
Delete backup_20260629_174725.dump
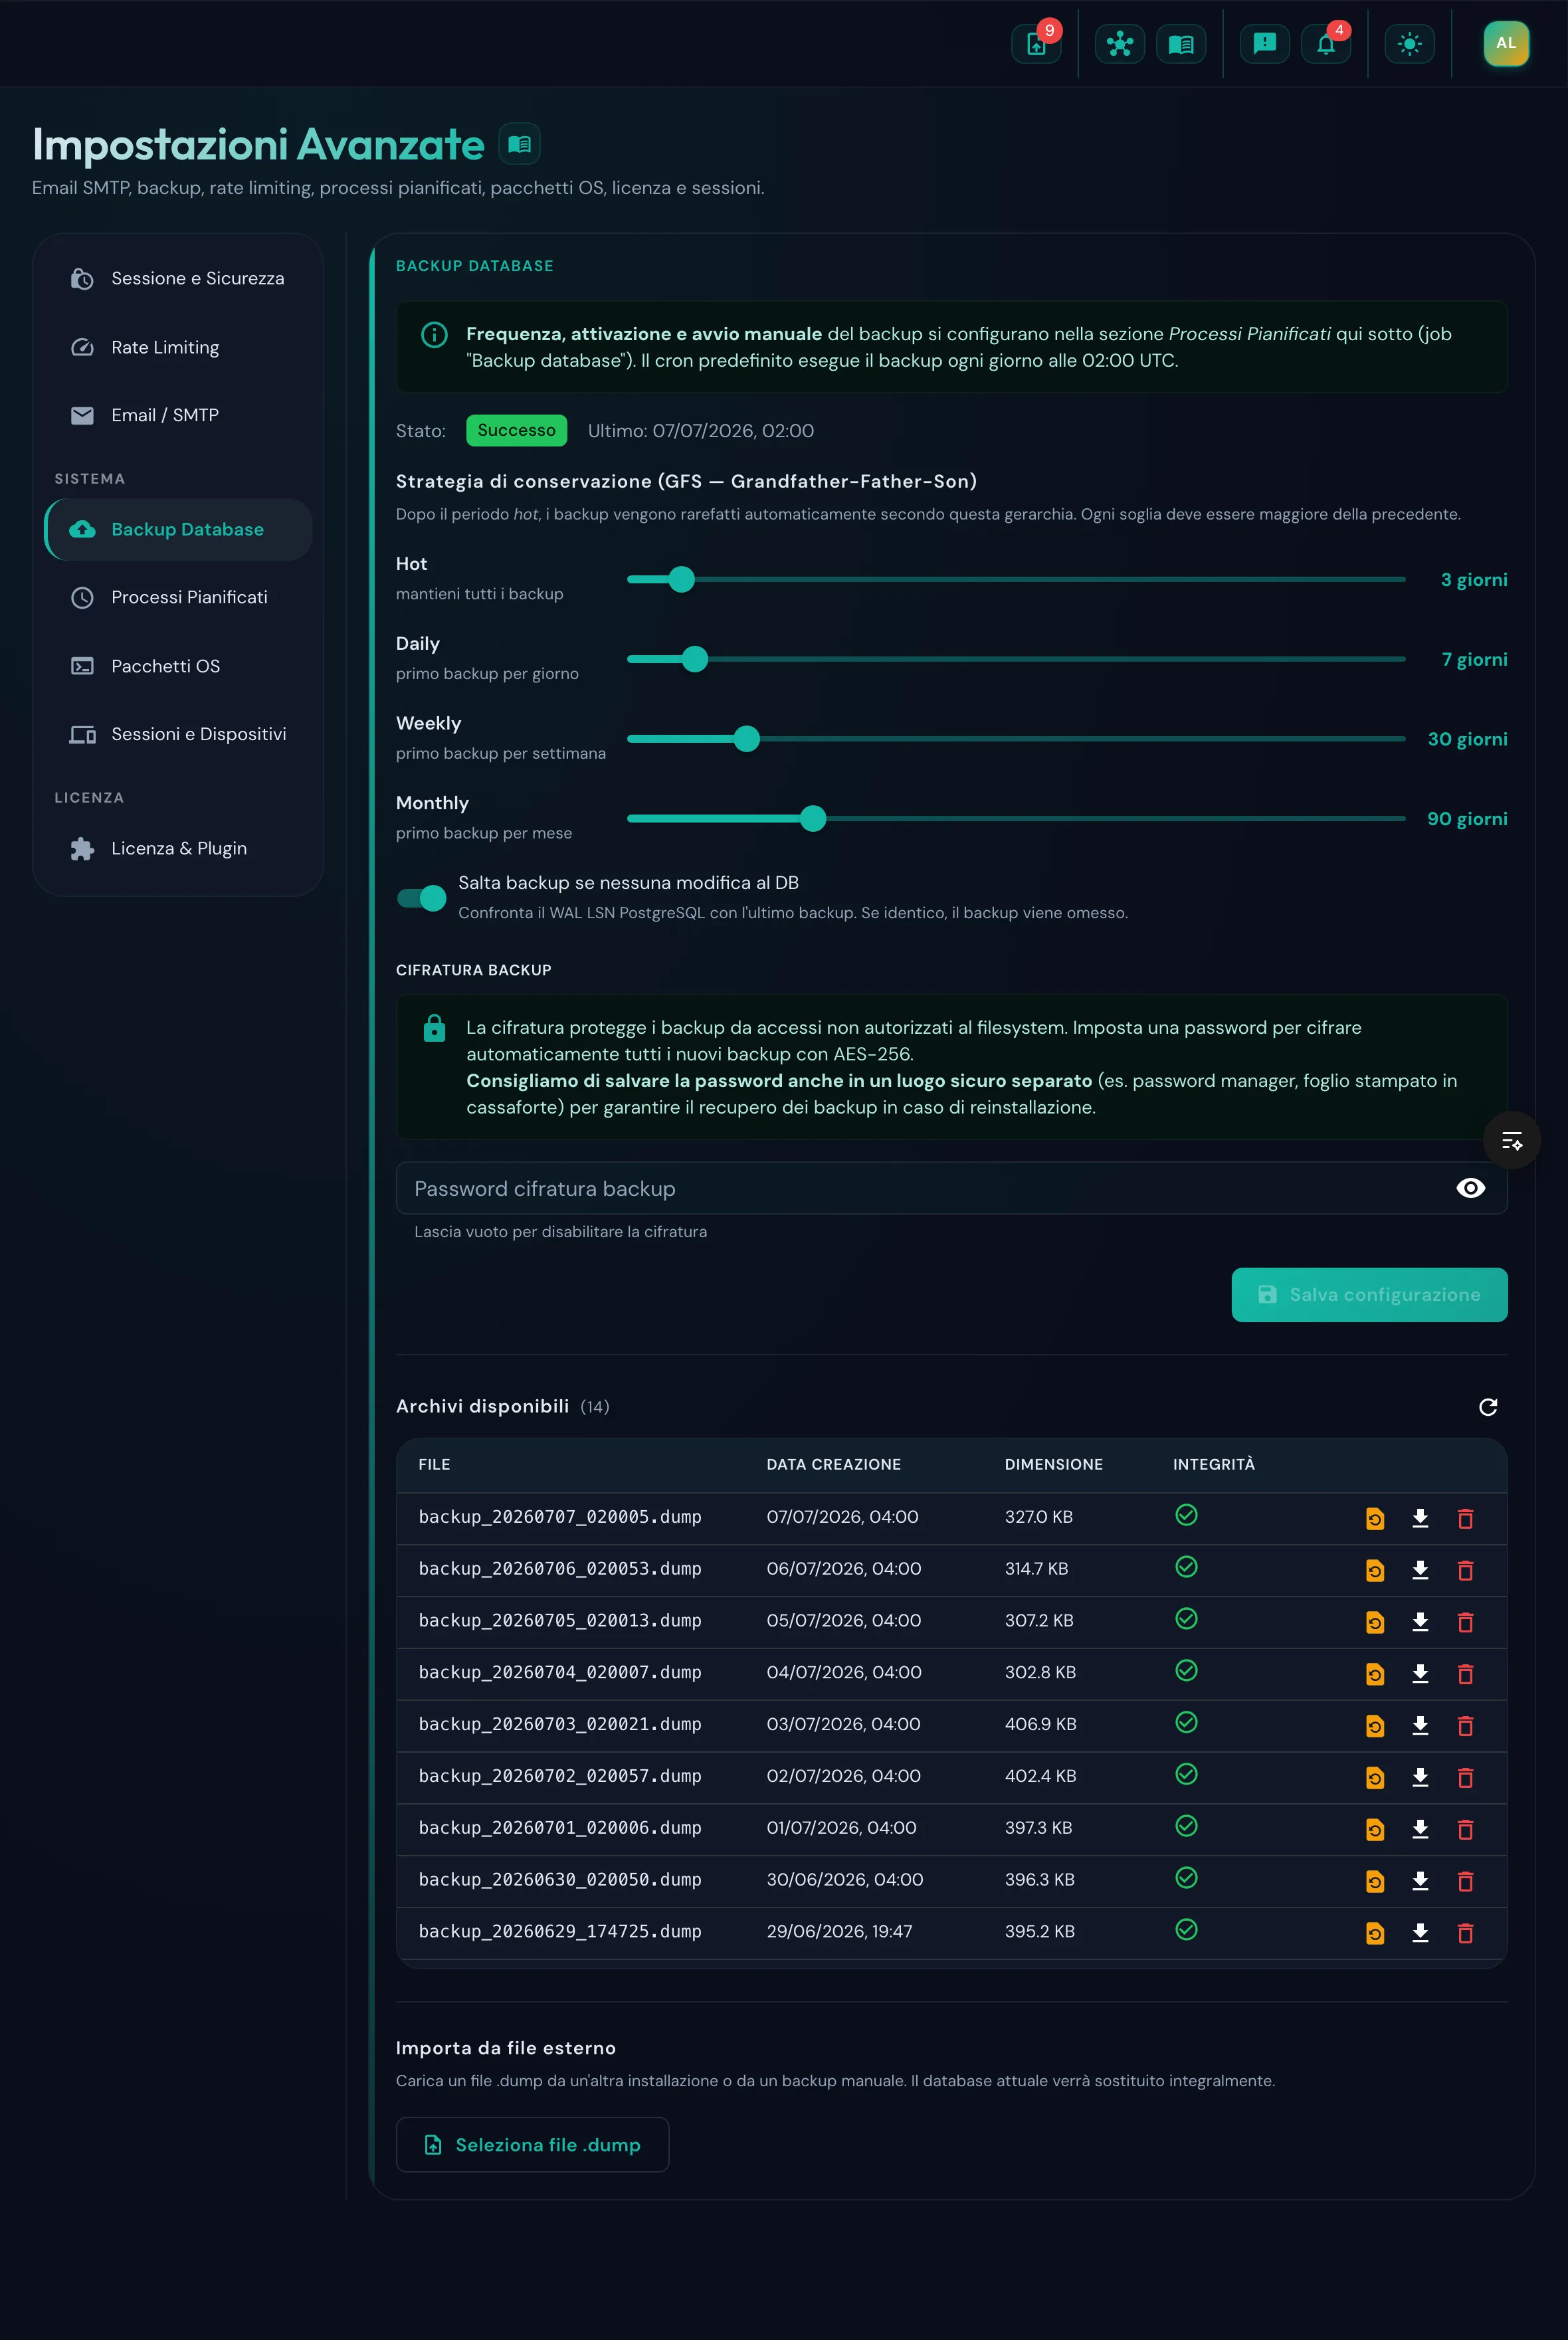tap(1465, 1934)
